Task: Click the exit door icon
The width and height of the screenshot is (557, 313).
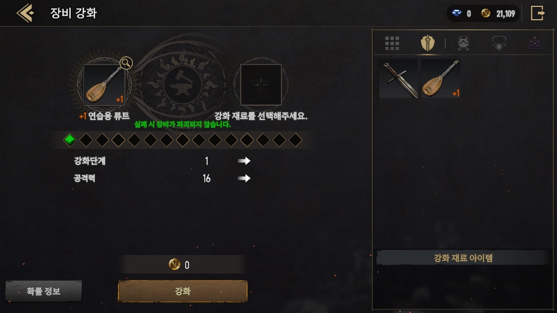Action: click(537, 13)
